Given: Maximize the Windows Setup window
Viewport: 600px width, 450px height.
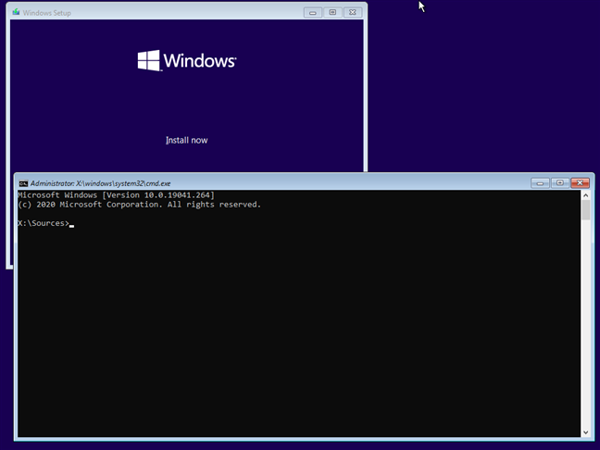Looking at the screenshot, I should tap(332, 13).
